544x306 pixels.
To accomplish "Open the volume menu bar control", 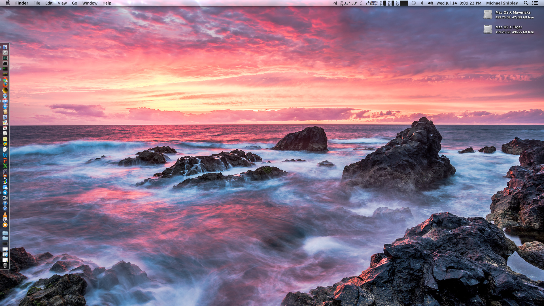I will tap(430, 3).
